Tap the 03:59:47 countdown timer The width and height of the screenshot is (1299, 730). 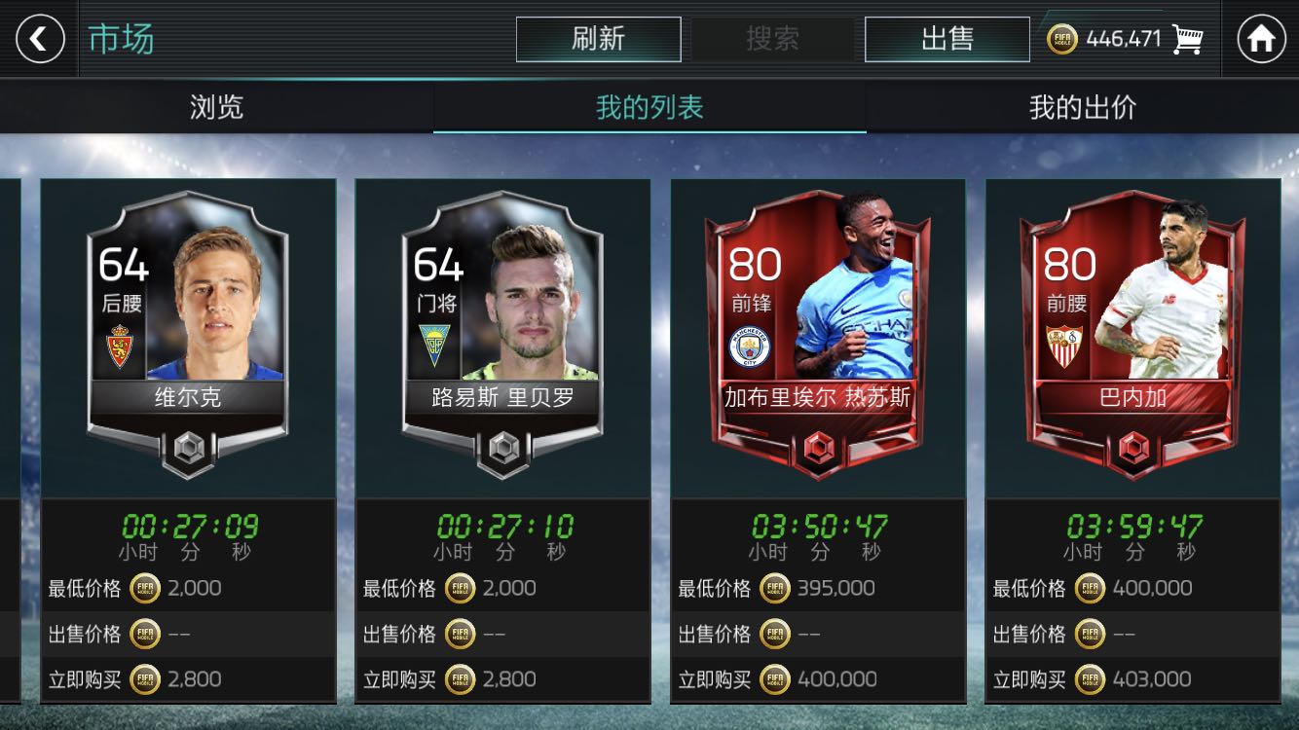coord(1134,527)
